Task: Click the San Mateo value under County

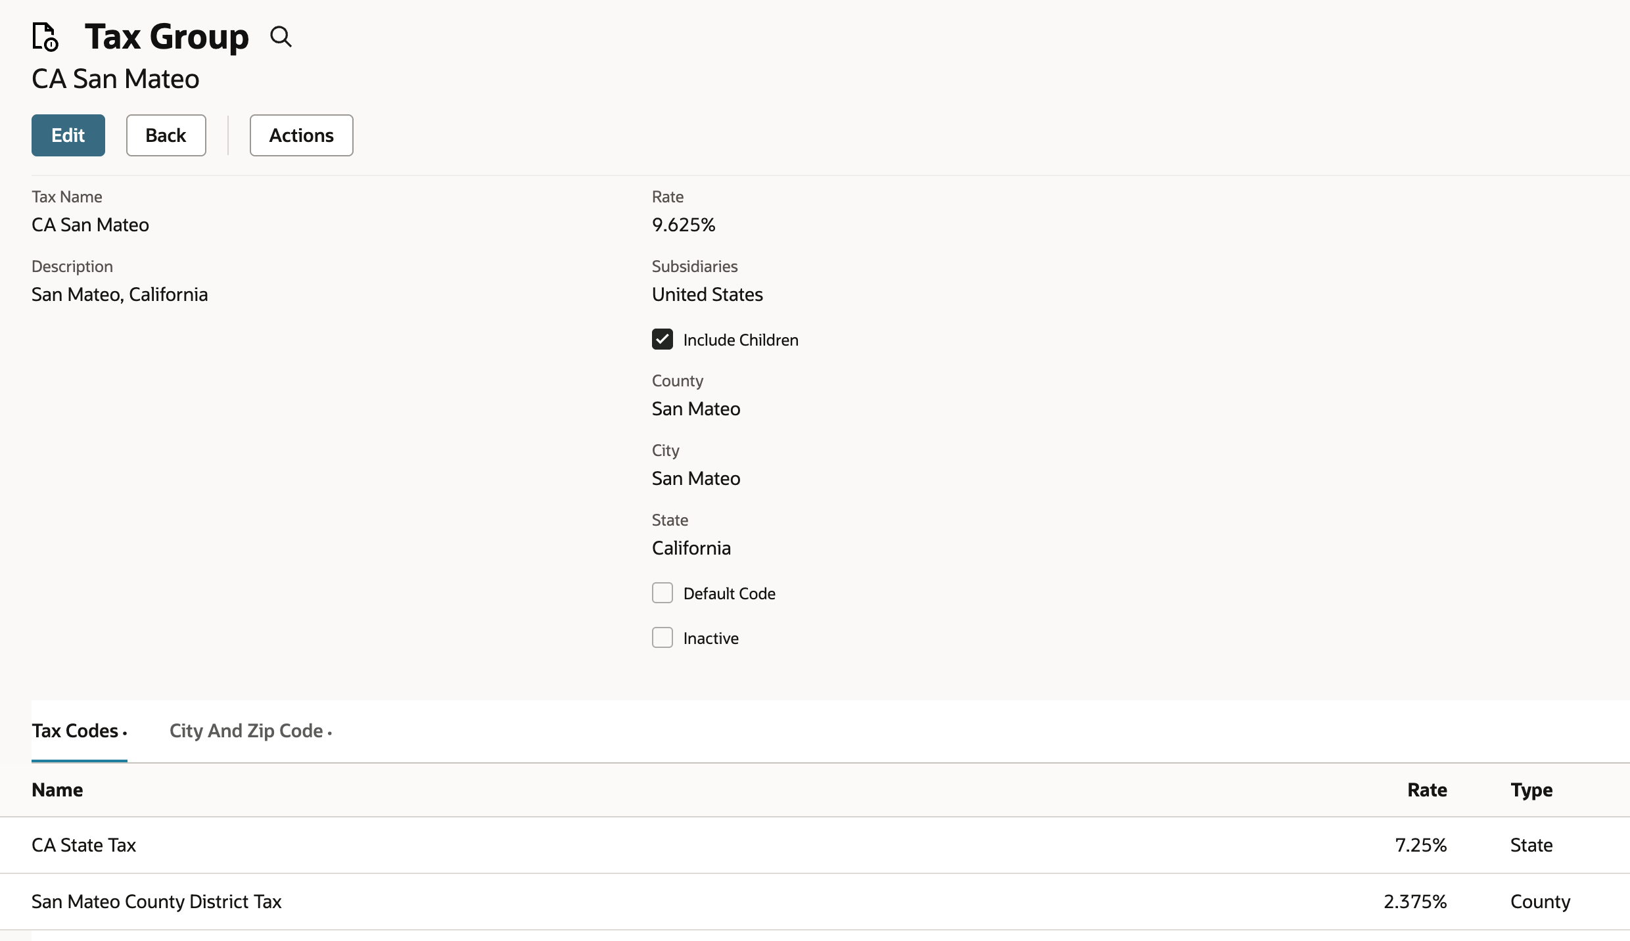Action: 696,409
